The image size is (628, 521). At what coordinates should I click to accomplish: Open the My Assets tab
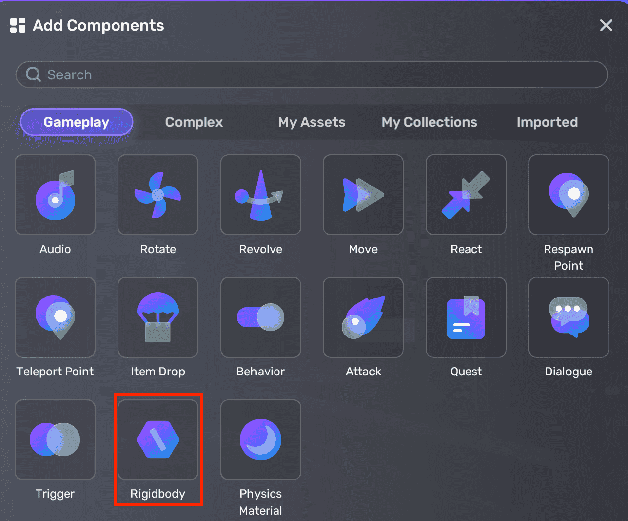tap(312, 122)
